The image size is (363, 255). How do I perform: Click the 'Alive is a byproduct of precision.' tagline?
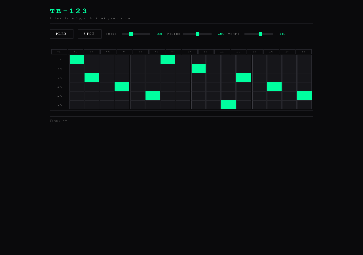(x=91, y=18)
